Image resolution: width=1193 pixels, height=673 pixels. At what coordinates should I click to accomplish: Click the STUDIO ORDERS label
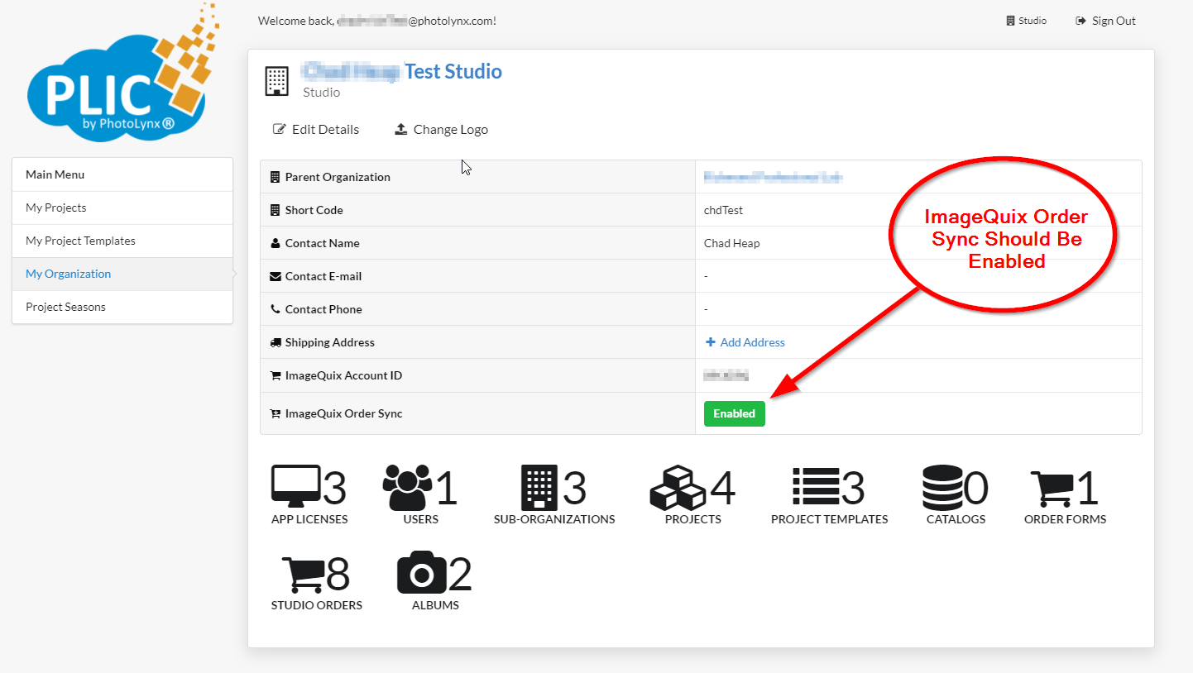(x=317, y=605)
